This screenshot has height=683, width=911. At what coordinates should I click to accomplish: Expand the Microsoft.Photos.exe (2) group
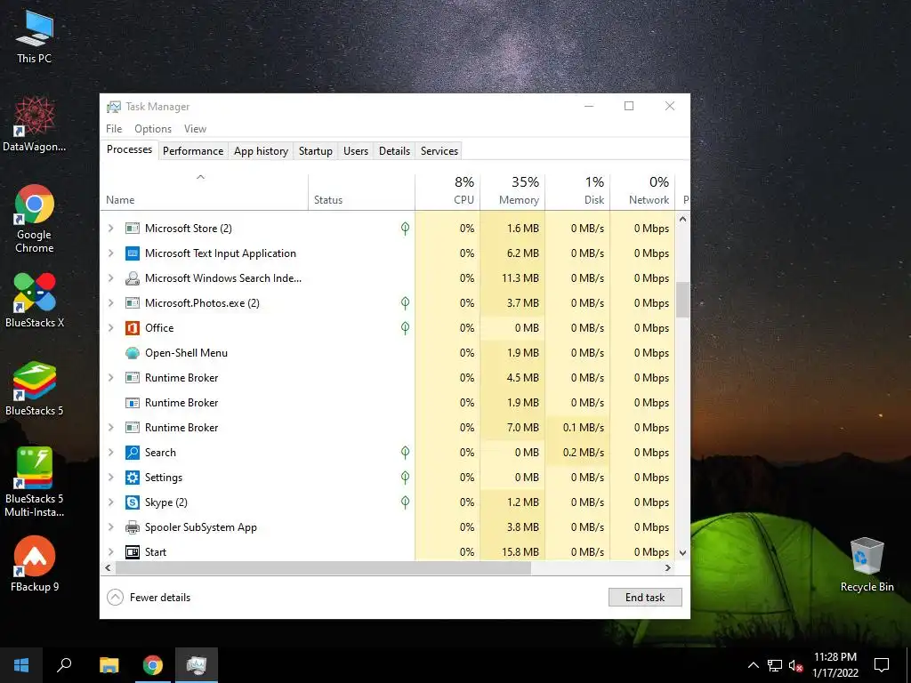110,303
